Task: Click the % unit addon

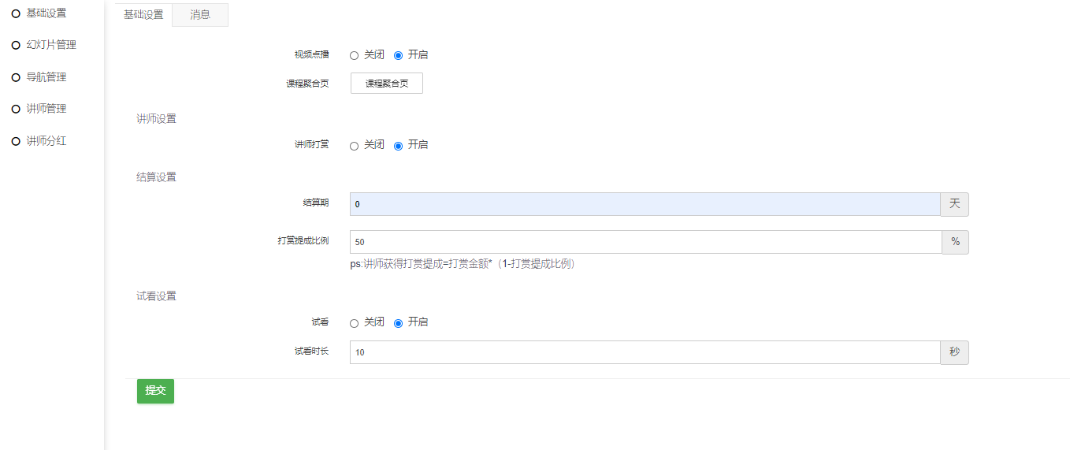Action: click(956, 242)
